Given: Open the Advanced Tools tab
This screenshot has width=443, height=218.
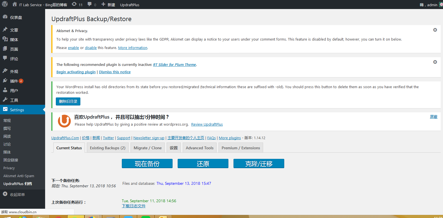Looking at the screenshot, I should point(200,148).
